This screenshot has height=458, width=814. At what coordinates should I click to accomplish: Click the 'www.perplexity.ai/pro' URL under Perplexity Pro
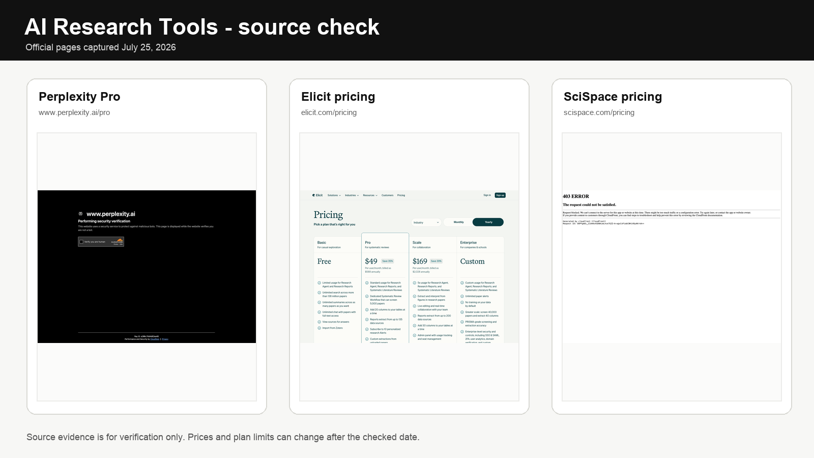(74, 112)
